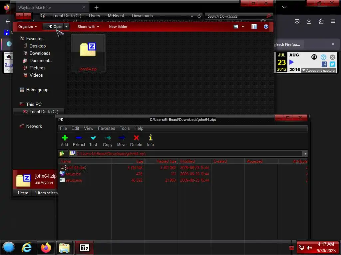The width and height of the screenshot is (341, 255).
Task: Open the Share with dropdown
Action: tap(88, 27)
